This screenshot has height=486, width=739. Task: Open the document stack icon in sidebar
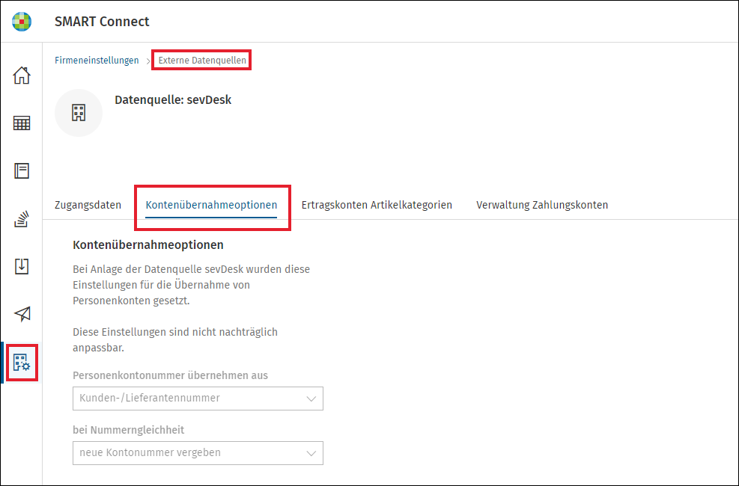pyautogui.click(x=22, y=219)
